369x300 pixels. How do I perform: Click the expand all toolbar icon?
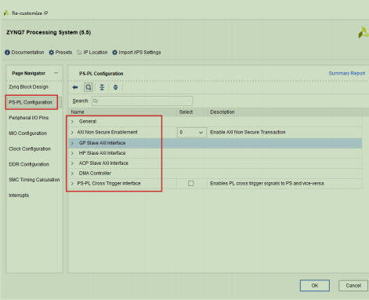(x=115, y=87)
